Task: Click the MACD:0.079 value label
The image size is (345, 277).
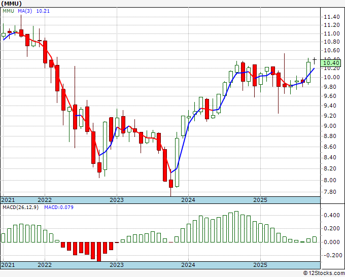Action: point(59,207)
